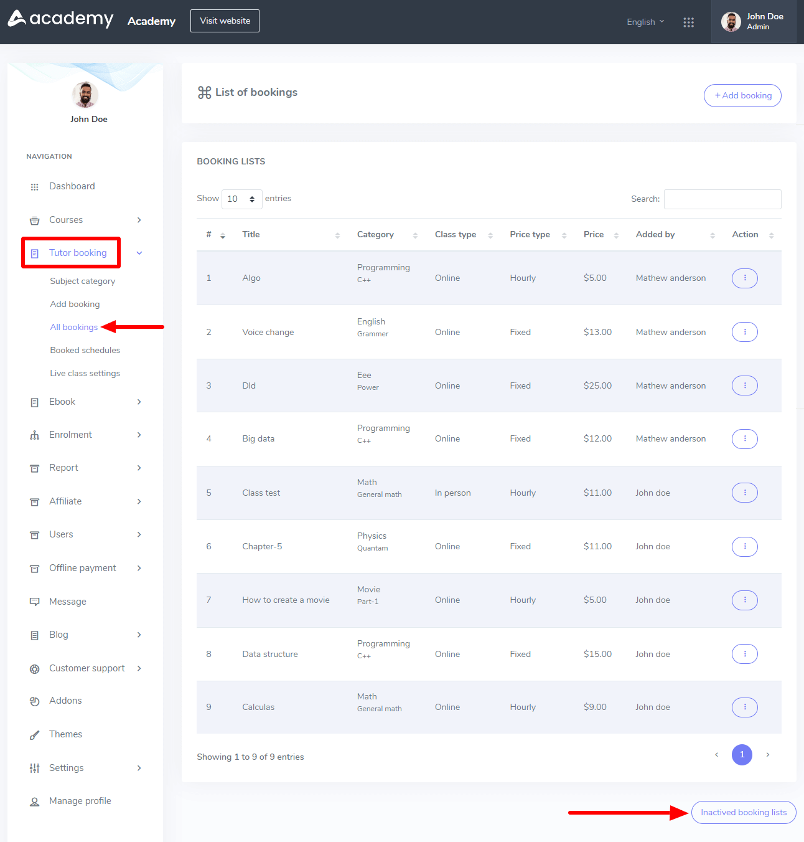
Task: Click the Themes brush icon
Action: click(x=35, y=734)
